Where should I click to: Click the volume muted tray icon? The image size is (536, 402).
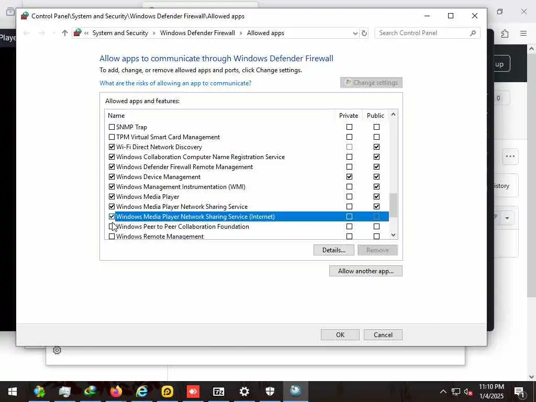pos(468,392)
